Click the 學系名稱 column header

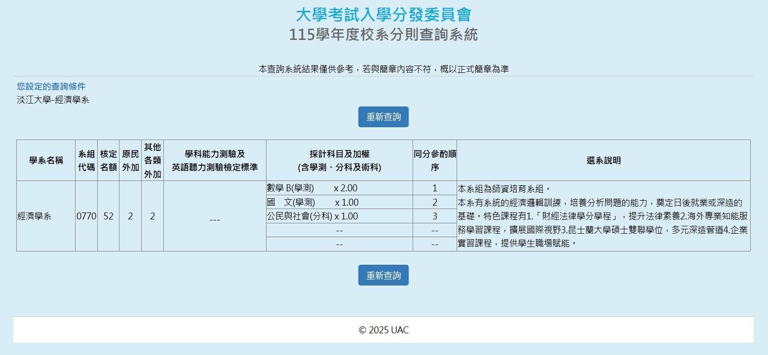[46, 160]
